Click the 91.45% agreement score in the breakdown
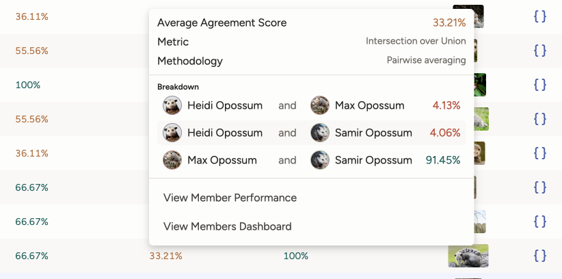 tap(442, 160)
